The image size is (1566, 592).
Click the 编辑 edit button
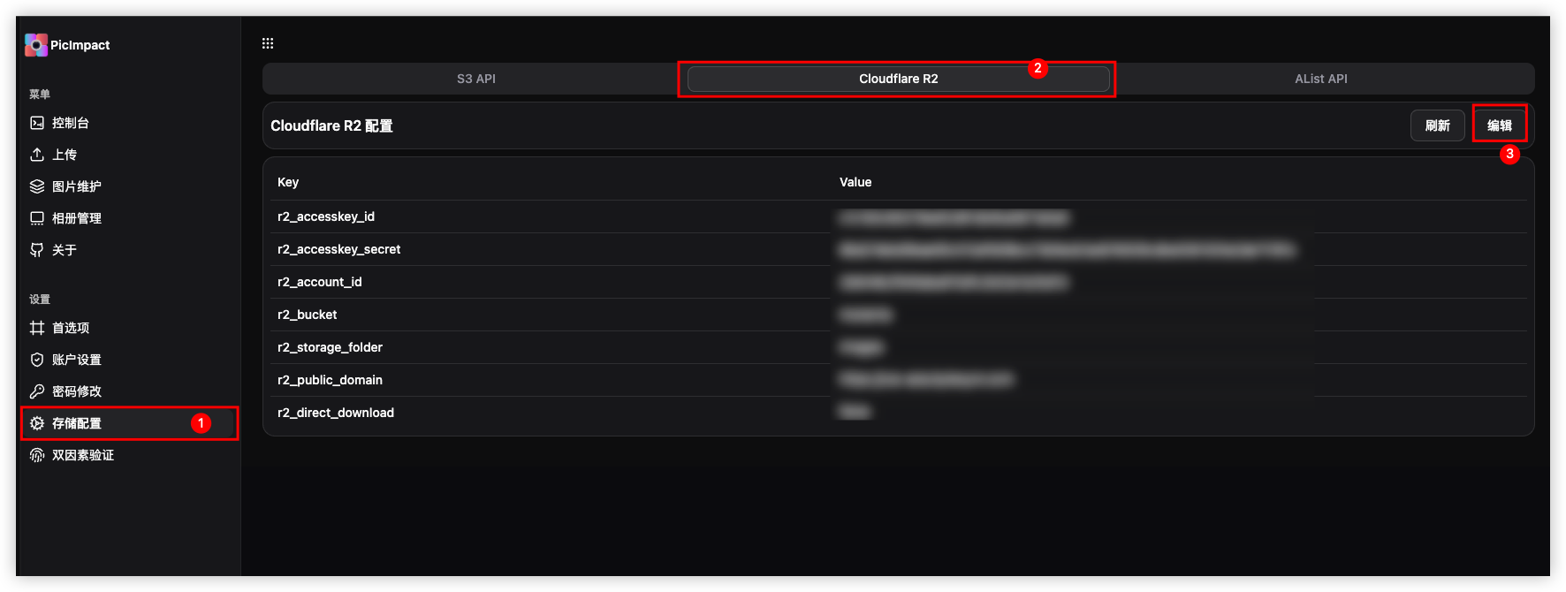coord(1500,125)
